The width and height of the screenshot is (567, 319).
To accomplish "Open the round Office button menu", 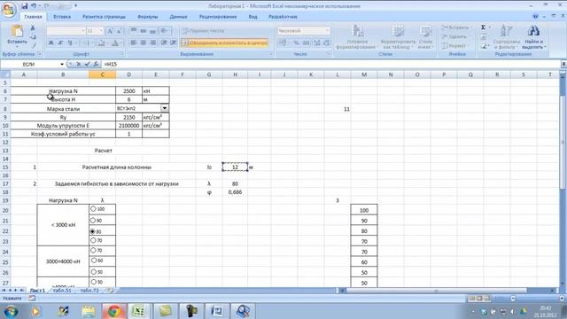I will point(9,9).
